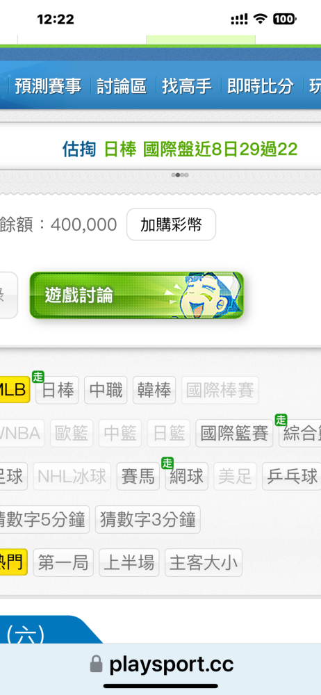Screen dimensions: 321x695
Task: Open the 遊戲討論 banner button
Action: (x=137, y=295)
